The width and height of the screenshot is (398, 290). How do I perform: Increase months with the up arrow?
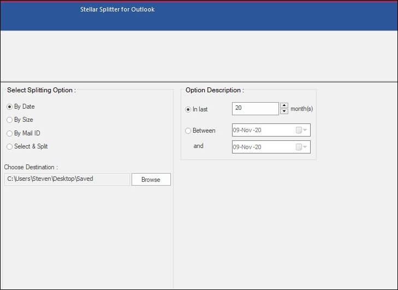284,105
